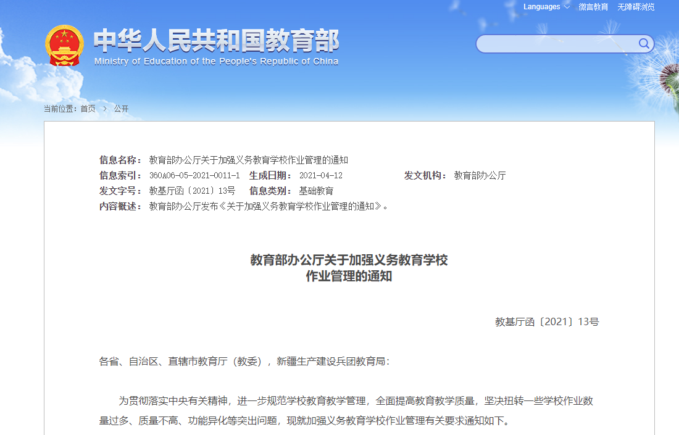Screen dimensions: 679x435
Task: Click the 生成日期 label
Action: click(x=270, y=175)
